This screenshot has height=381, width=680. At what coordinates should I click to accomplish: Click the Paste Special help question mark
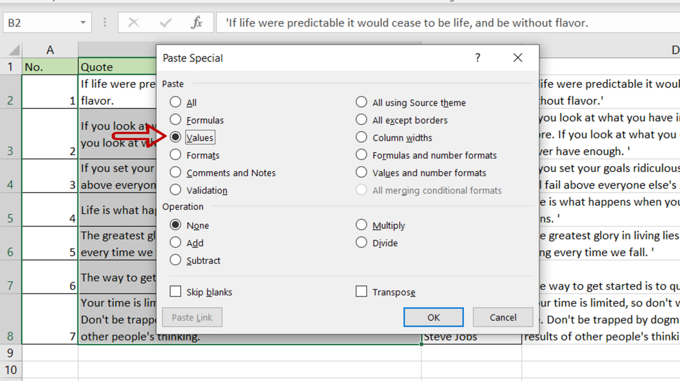click(477, 58)
